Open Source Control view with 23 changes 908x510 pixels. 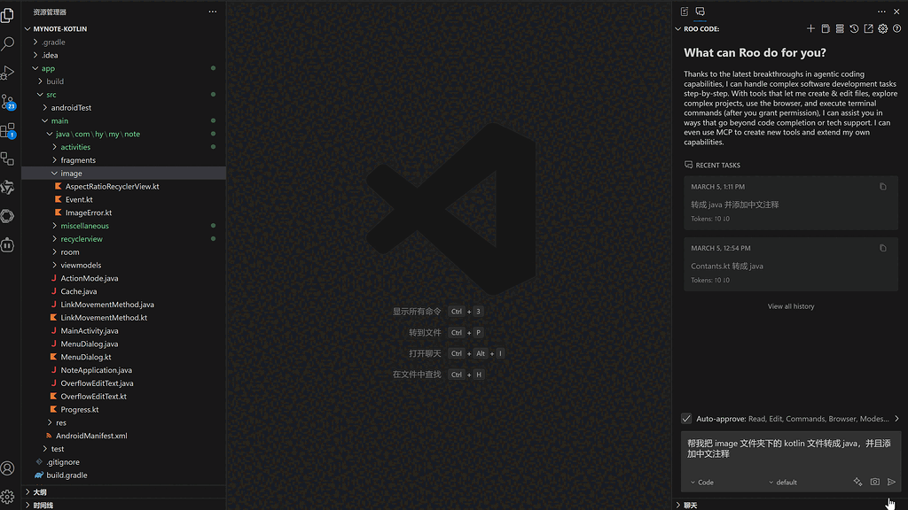click(7, 102)
